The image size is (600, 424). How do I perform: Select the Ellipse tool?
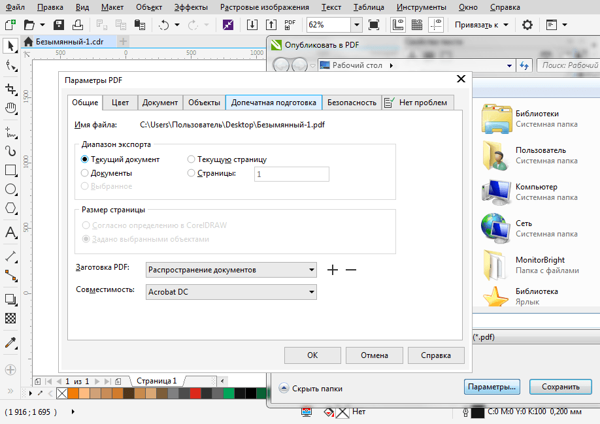pos(10,189)
